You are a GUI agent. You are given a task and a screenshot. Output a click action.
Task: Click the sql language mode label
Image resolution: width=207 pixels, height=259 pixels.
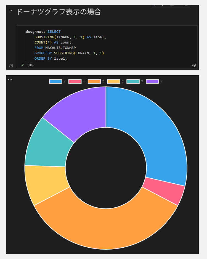click(193, 65)
